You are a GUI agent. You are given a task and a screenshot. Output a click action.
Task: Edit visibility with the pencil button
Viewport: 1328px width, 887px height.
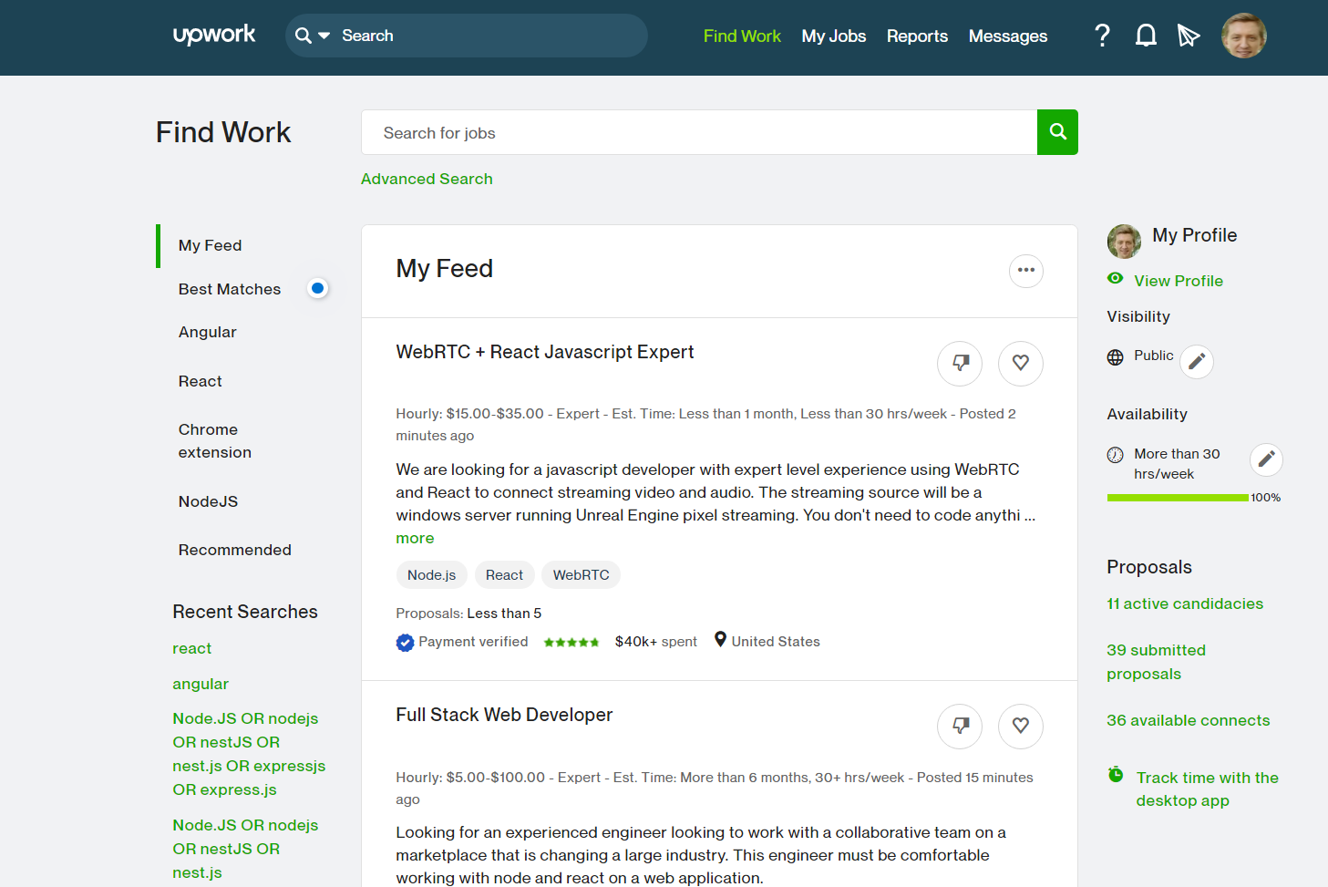1197,361
